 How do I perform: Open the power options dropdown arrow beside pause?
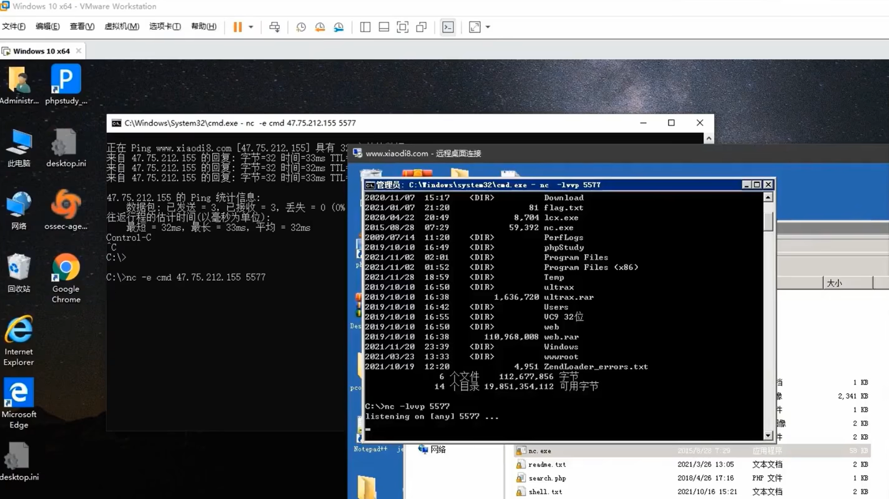251,27
